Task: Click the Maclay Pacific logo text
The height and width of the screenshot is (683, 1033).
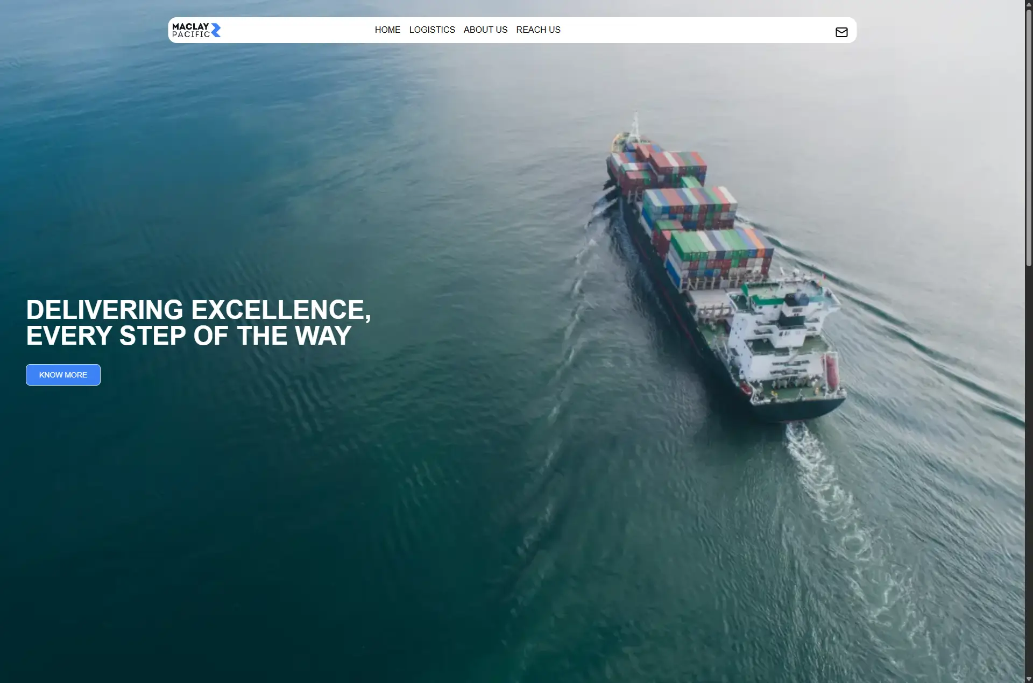Action: click(x=190, y=30)
